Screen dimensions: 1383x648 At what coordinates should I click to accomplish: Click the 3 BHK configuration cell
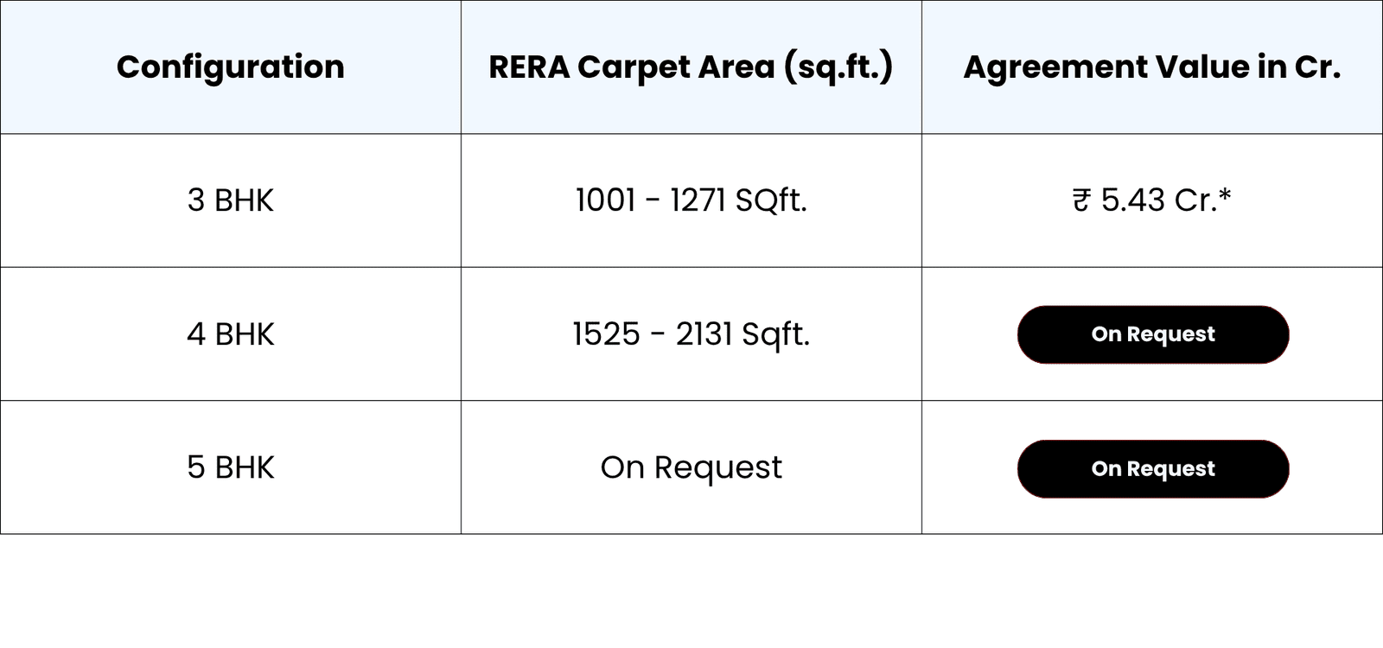click(230, 200)
